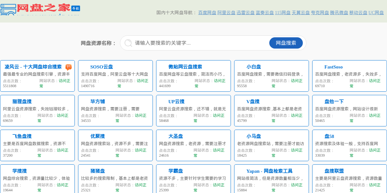Open the 猫狸盘搜 listing
Screen dimensions: 387x193
(22, 102)
